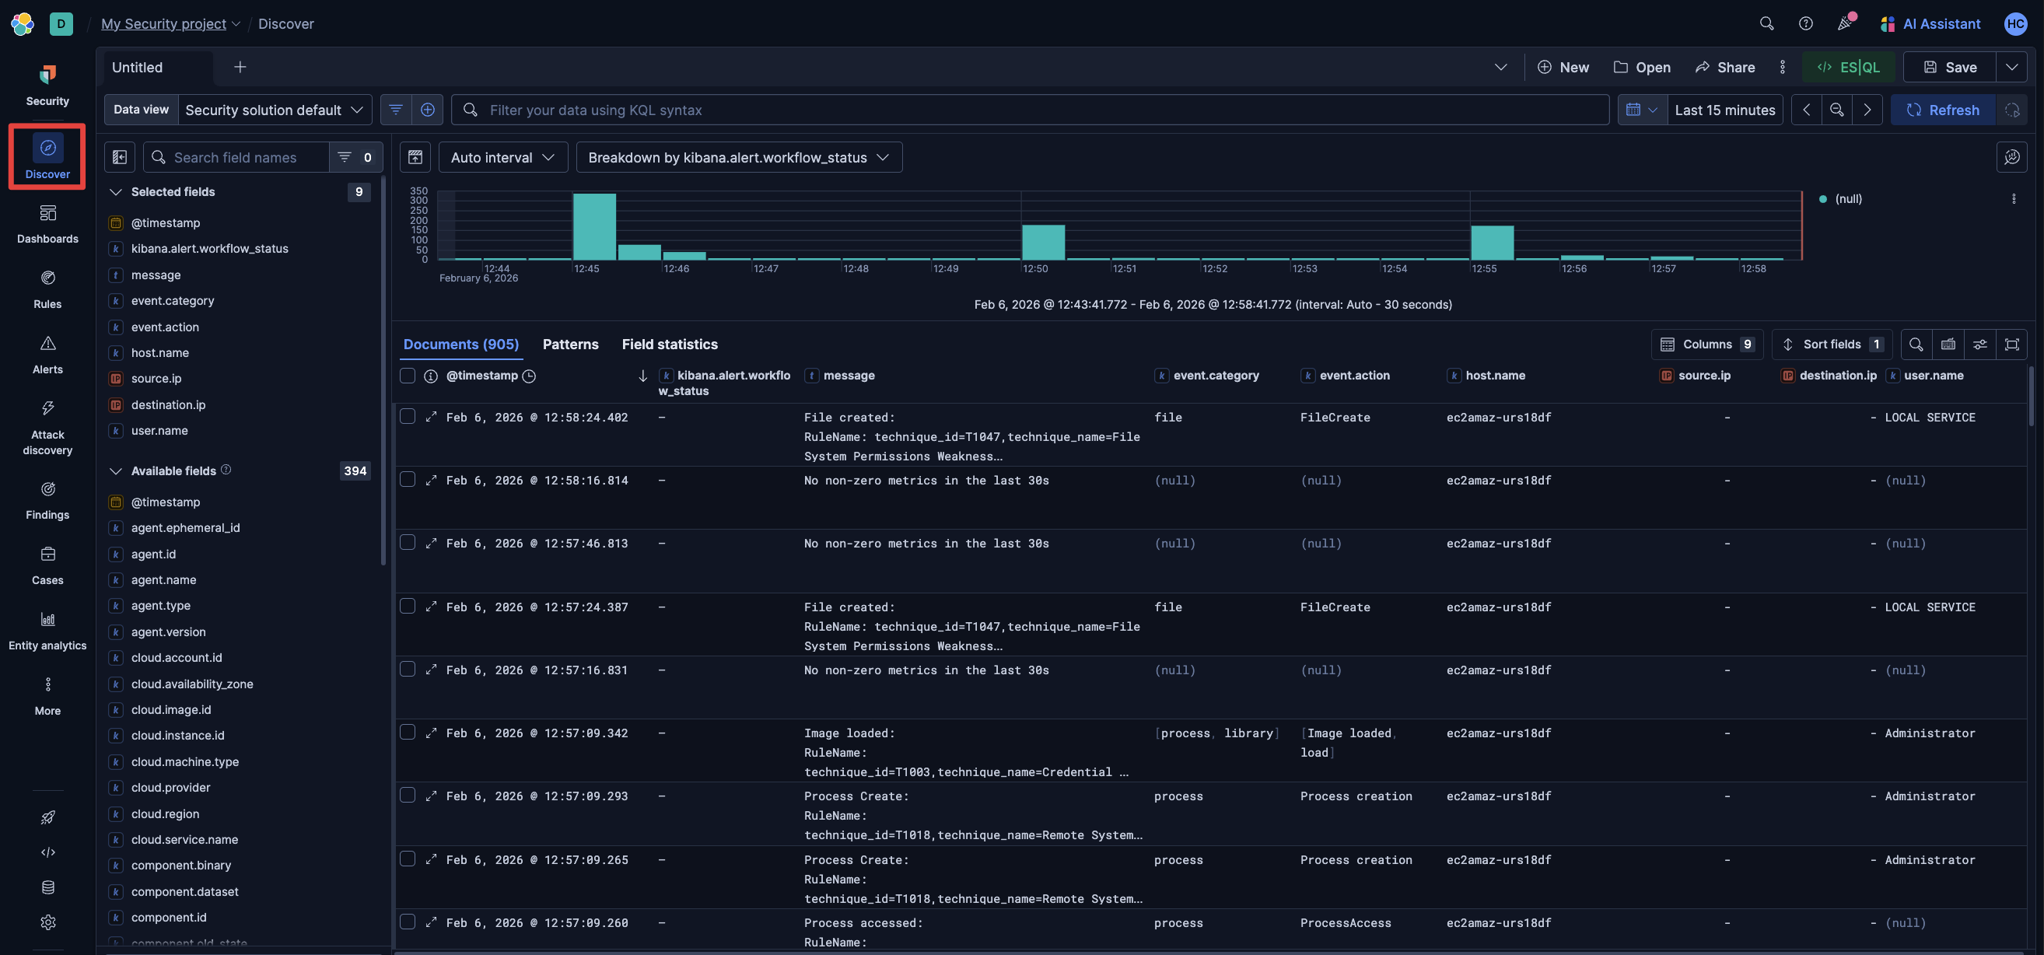Open the Auto interval dropdown

(502, 157)
